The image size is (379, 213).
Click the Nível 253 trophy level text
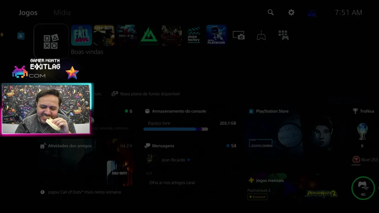tap(370, 160)
